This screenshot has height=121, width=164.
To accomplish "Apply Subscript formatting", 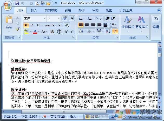I will click(54, 25).
